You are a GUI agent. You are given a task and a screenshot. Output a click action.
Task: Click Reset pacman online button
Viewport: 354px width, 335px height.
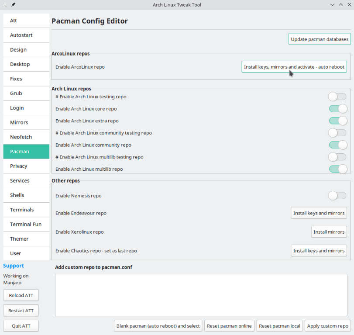(x=229, y=326)
